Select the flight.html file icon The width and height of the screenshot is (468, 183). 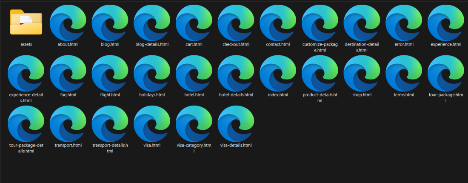(x=110, y=74)
